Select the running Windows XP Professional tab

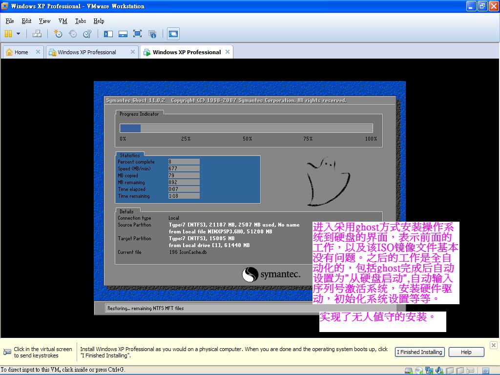187,52
